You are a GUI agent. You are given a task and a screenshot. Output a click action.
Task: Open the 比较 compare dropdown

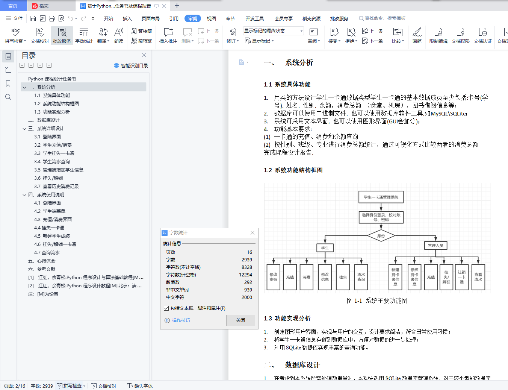point(403,41)
